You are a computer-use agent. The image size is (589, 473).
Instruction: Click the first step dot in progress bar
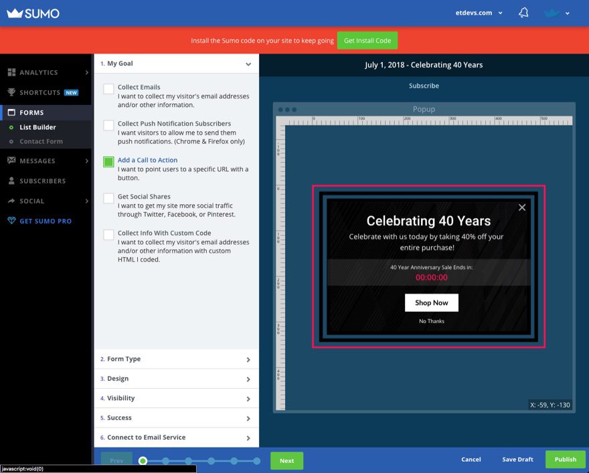click(x=143, y=460)
